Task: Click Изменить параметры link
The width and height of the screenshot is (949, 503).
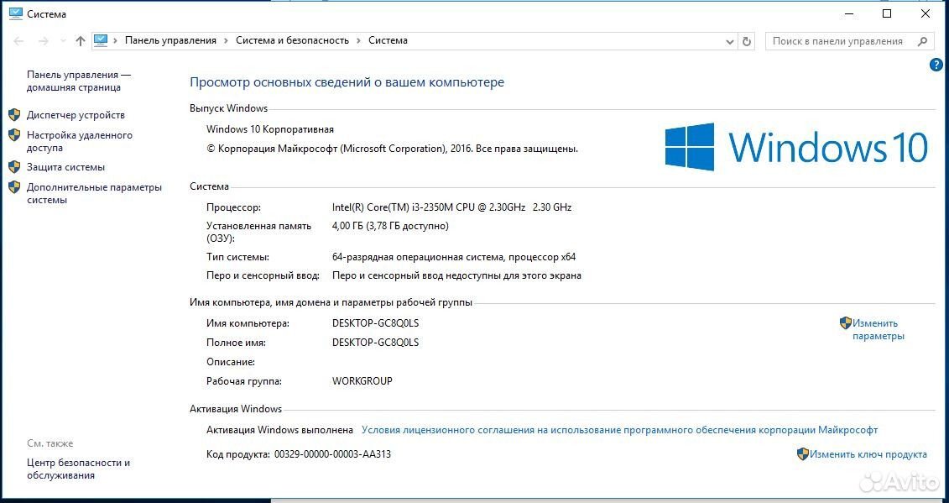Action: [x=879, y=330]
